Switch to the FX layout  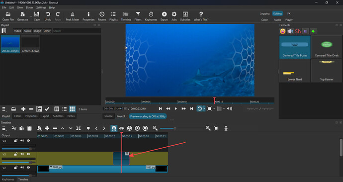[x=289, y=13]
